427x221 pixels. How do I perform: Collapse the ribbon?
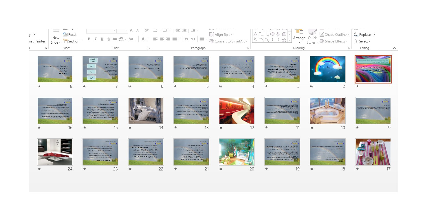[394, 48]
